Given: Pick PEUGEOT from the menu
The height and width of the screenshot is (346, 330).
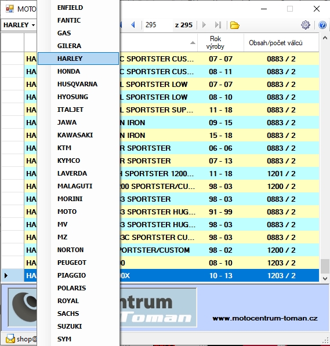Looking at the screenshot, I should (78, 263).
